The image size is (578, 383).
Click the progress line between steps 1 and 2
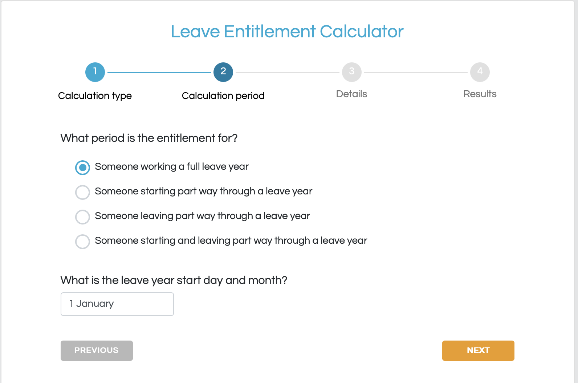159,73
